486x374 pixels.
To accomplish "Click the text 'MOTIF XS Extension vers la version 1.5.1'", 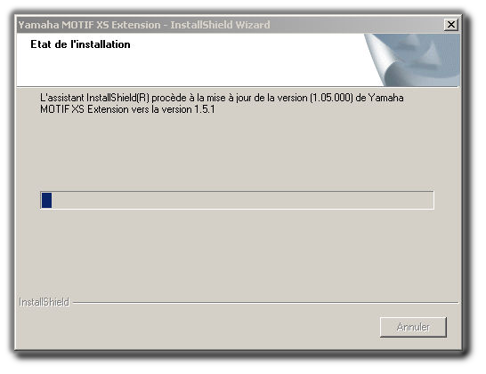I will click(127, 109).
